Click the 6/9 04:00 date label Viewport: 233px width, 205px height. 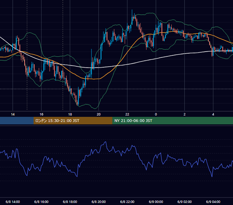213,202
